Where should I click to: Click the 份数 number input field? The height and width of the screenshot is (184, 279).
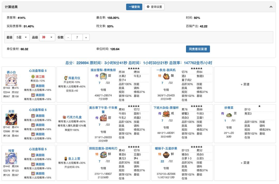[77, 37]
